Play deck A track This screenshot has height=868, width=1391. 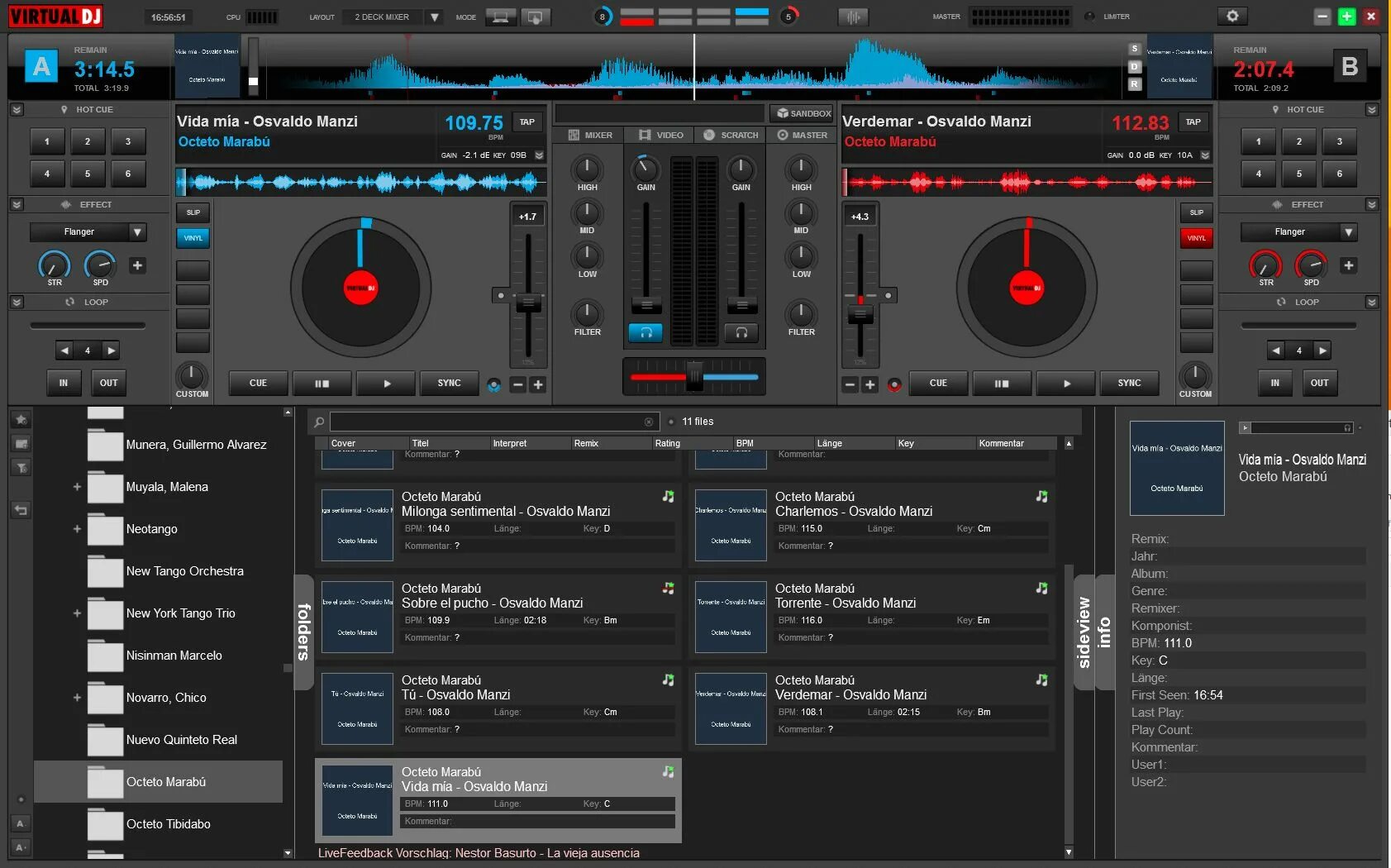387,384
